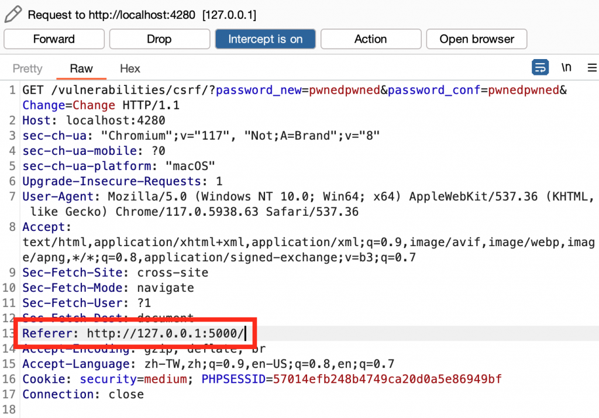Switch to the Hex tab
Image resolution: width=599 pixels, height=418 pixels.
(x=130, y=69)
